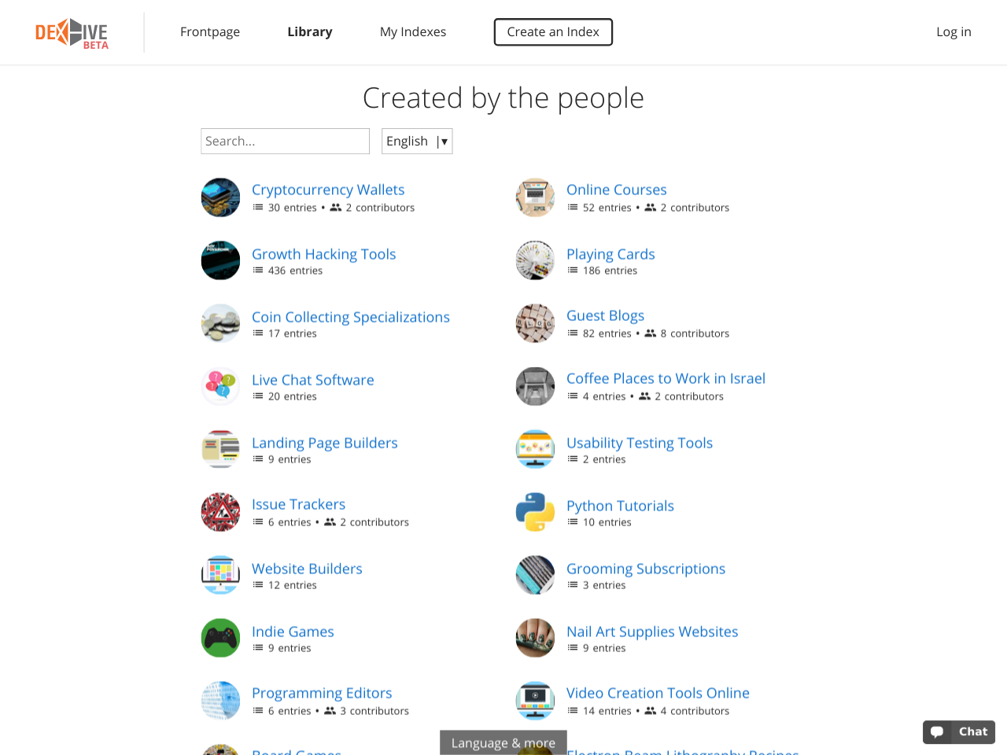This screenshot has height=755, width=1007.
Task: Switch to the Library tab
Action: [x=309, y=32]
